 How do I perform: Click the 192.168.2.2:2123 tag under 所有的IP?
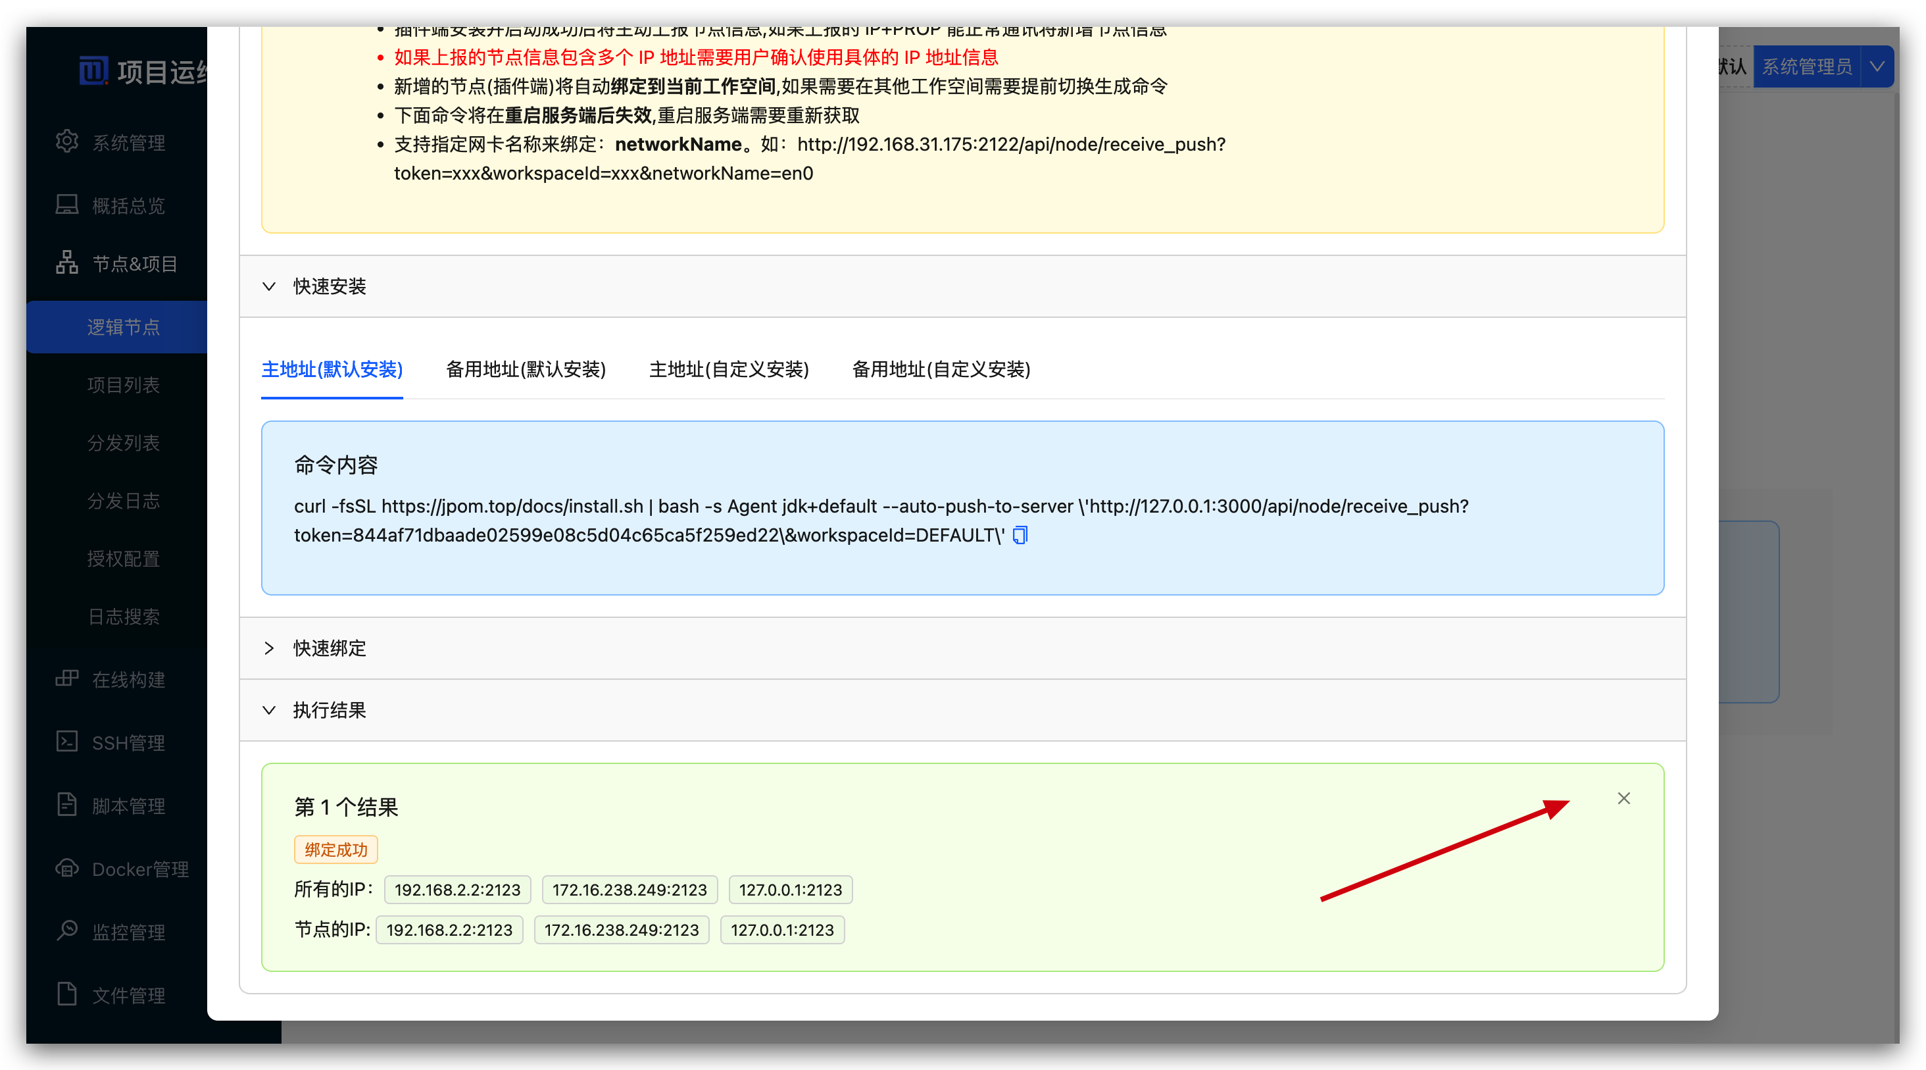tap(457, 890)
